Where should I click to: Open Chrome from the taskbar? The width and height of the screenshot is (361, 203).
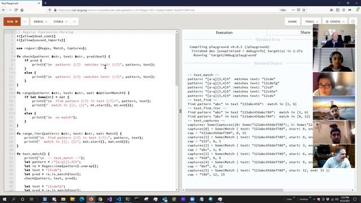[100, 199]
